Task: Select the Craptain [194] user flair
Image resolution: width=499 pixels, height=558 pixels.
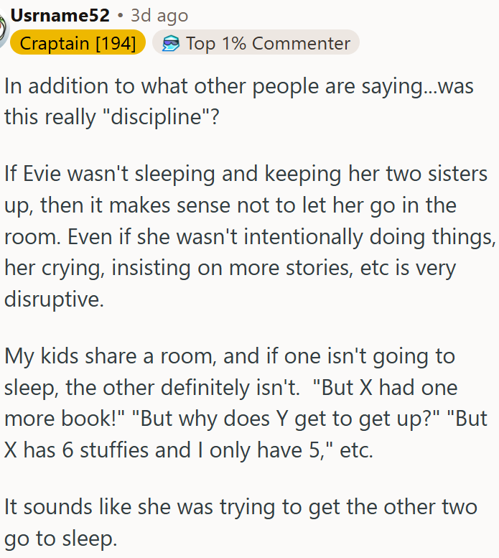Action: point(78,42)
